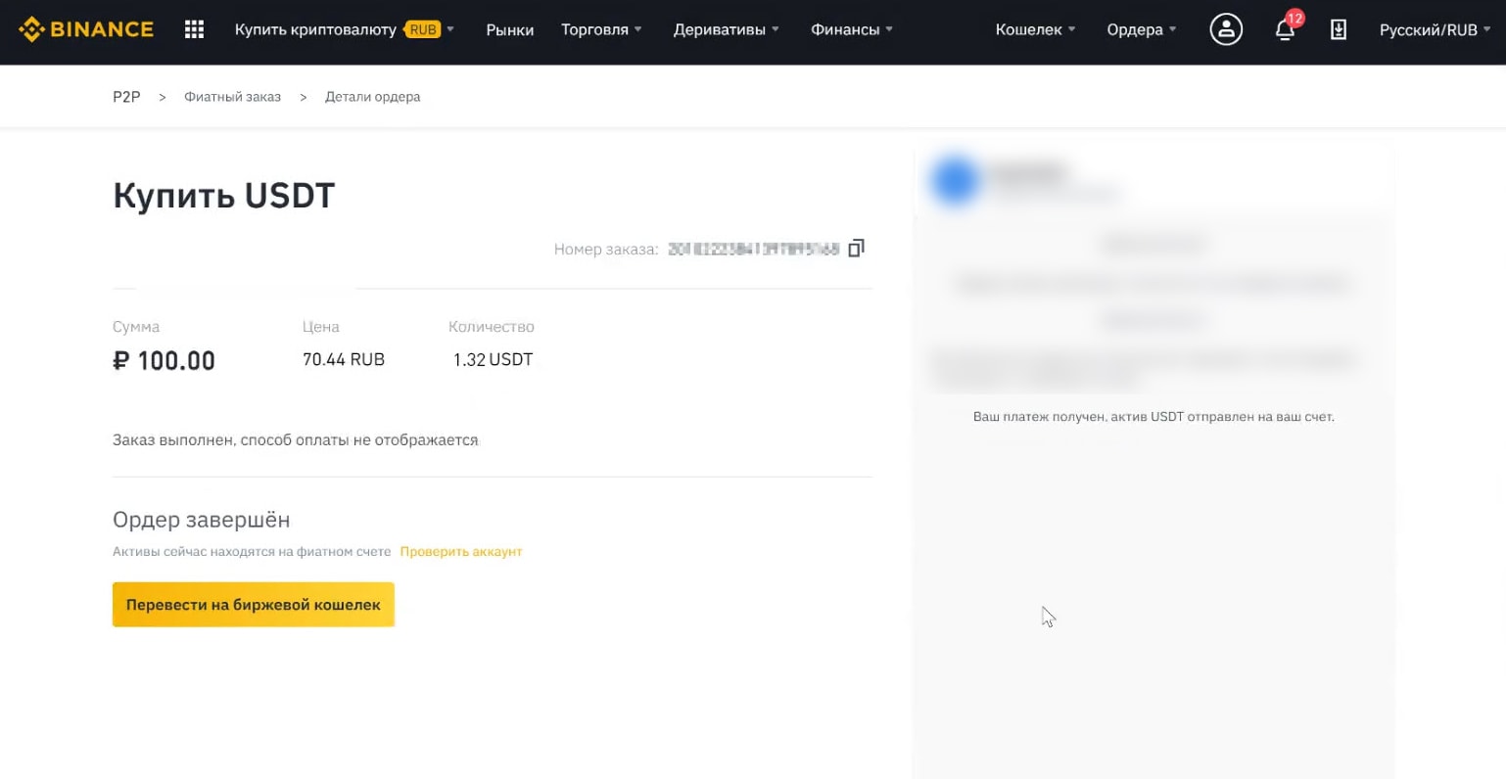The image size is (1506, 779).
Task: Click the Ваш платеж получен chat message
Action: coord(1153,417)
